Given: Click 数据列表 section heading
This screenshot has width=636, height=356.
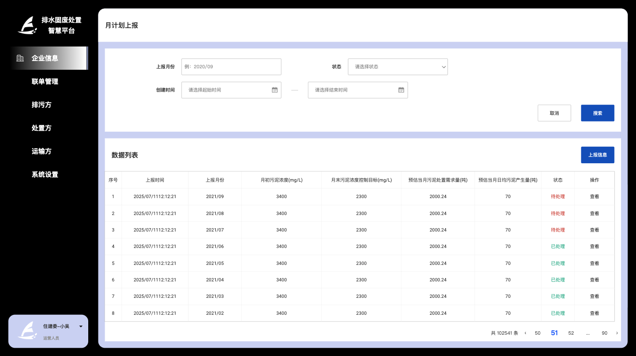Looking at the screenshot, I should [x=125, y=155].
